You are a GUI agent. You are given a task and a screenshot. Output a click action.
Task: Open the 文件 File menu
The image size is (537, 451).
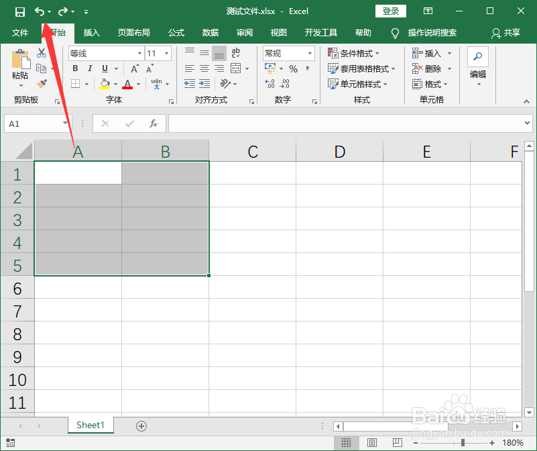[20, 33]
